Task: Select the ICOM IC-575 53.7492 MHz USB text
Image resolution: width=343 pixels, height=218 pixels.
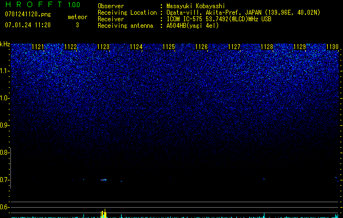Action: 219,19
